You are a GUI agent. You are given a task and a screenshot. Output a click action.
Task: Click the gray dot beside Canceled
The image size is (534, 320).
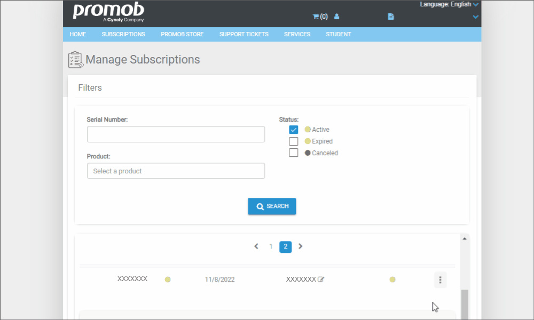click(308, 153)
